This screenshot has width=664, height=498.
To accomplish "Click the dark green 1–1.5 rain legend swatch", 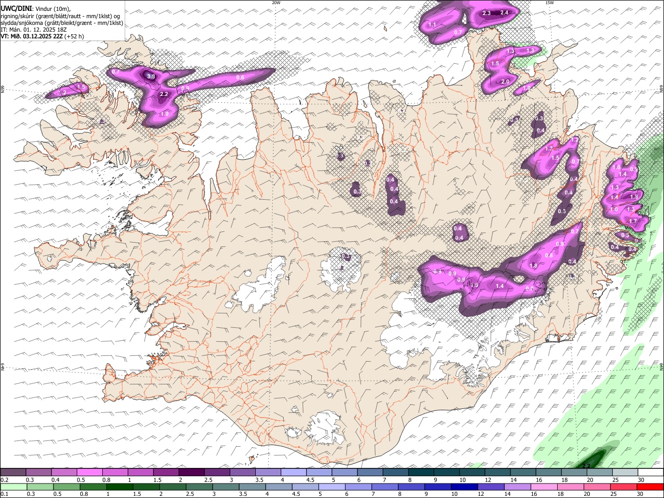I will click(x=120, y=487).
